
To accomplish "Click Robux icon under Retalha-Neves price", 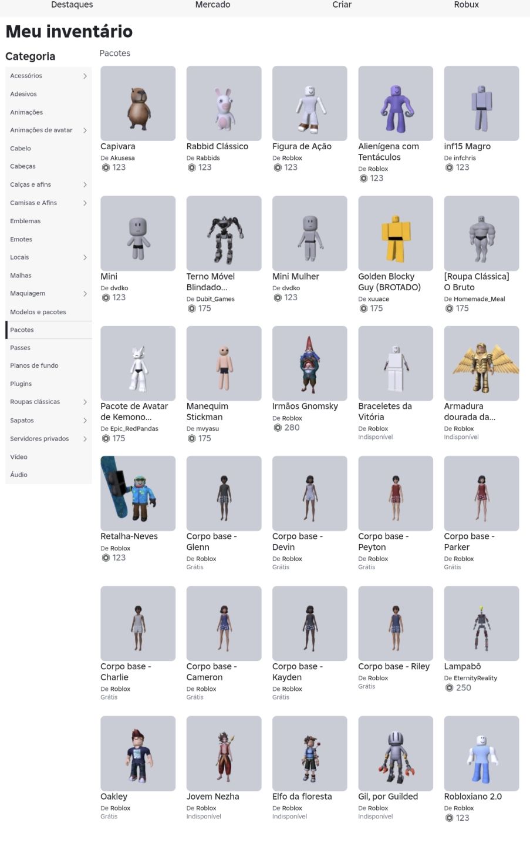I will pos(106,558).
